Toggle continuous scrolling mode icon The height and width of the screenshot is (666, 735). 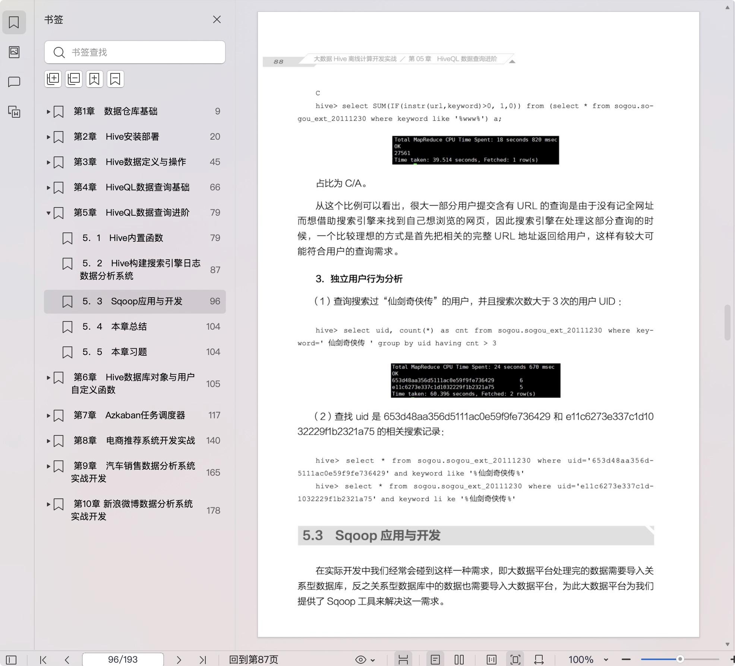(403, 660)
